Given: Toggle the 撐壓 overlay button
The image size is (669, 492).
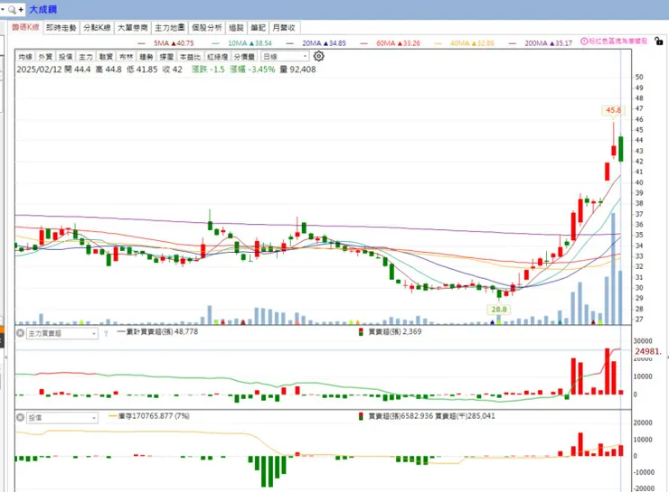Looking at the screenshot, I should (166, 57).
